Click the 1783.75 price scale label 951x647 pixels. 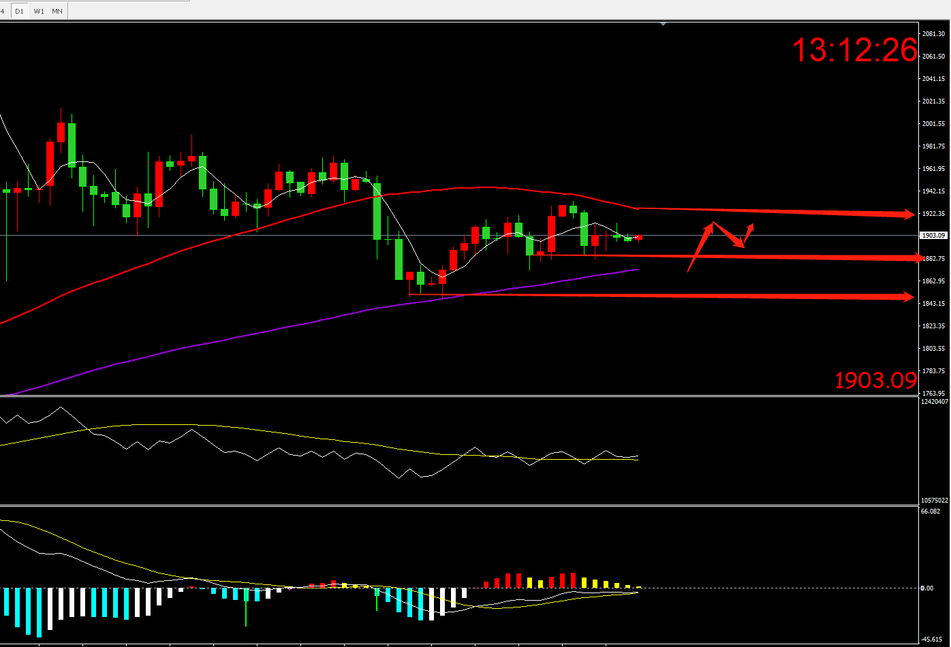pos(933,371)
